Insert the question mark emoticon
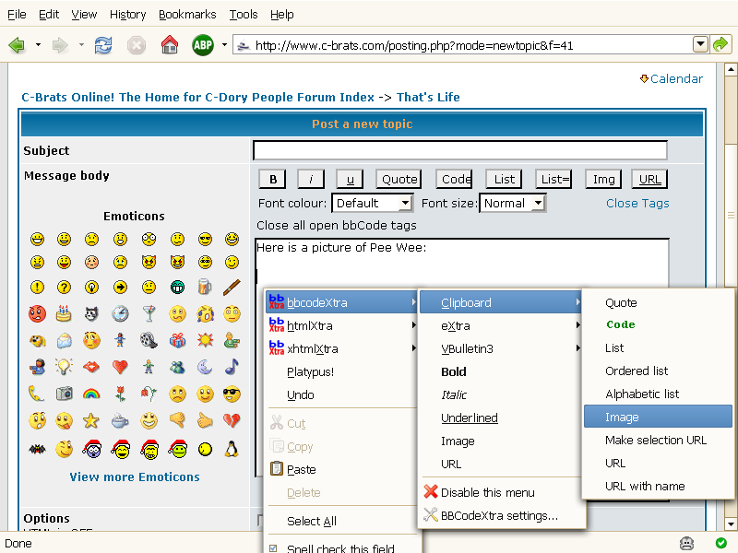The width and height of the screenshot is (738, 553). click(64, 287)
